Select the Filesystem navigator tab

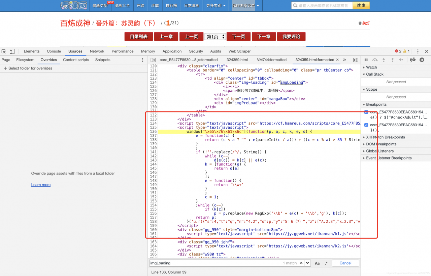coord(25,60)
